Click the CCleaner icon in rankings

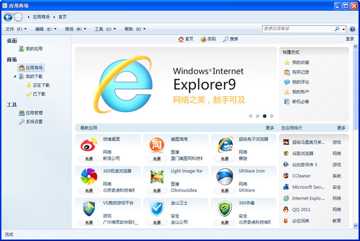click(286, 176)
